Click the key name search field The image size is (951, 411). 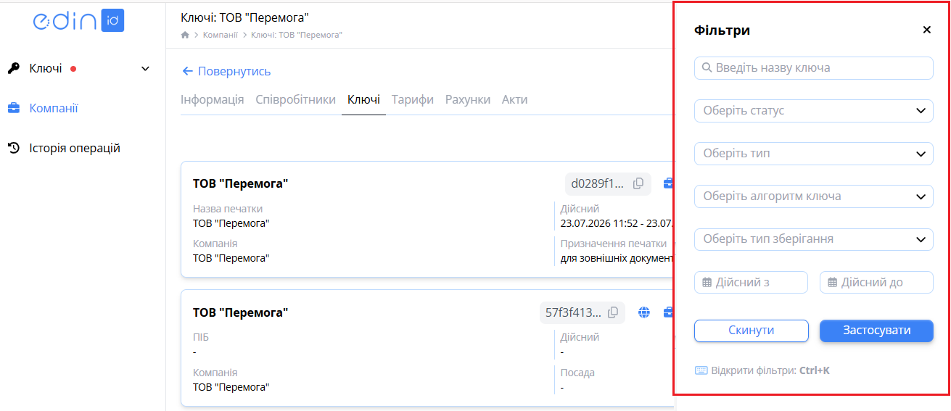coord(814,68)
